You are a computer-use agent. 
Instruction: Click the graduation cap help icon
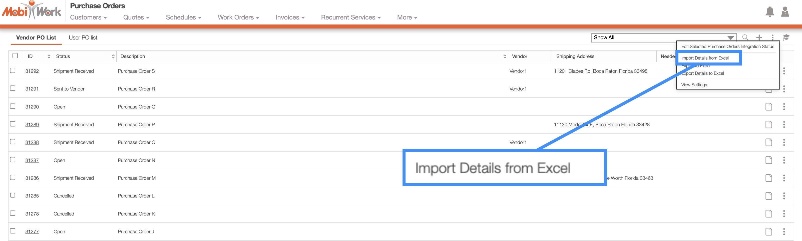pos(786,38)
